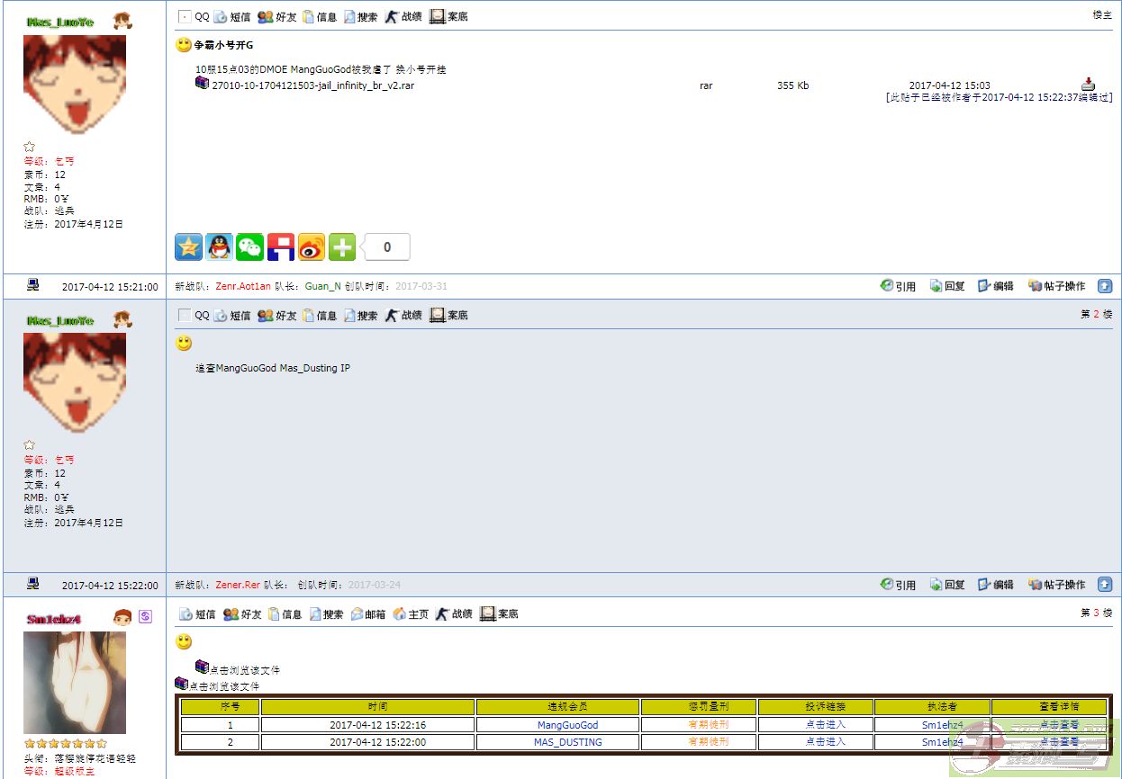Image resolution: width=1122 pixels, height=779 pixels.
Task: Click the smiley icon in second post
Action: 184,343
